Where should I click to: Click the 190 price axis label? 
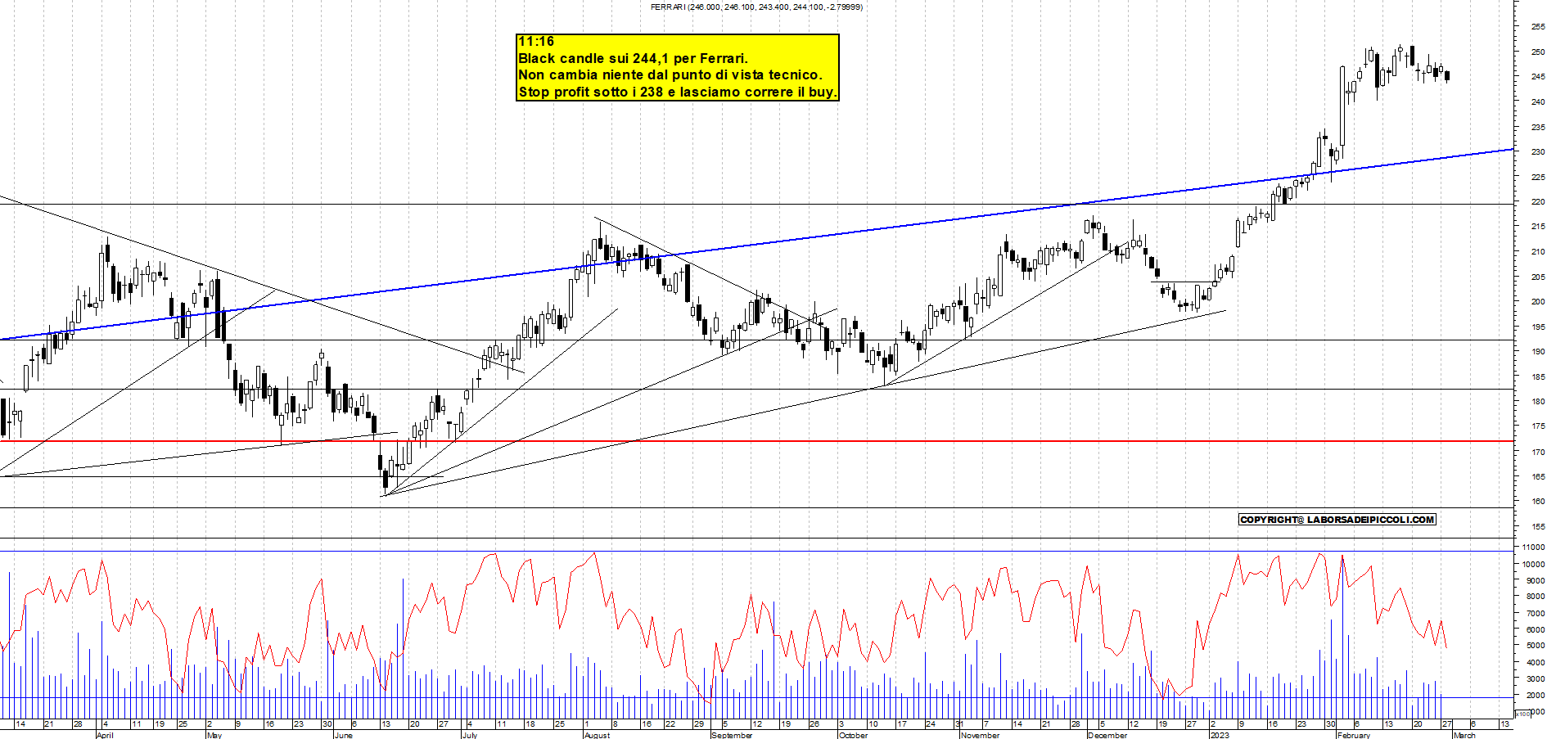pyautogui.click(x=1538, y=351)
